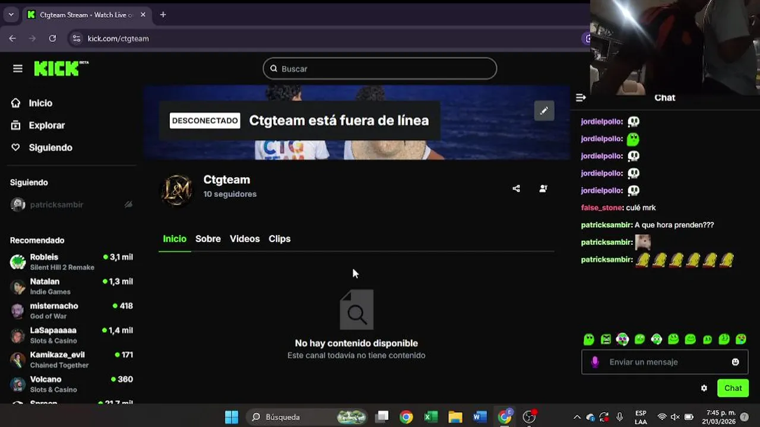Image resolution: width=760 pixels, height=427 pixels.
Task: Open Task View on taskbar
Action: tap(382, 417)
